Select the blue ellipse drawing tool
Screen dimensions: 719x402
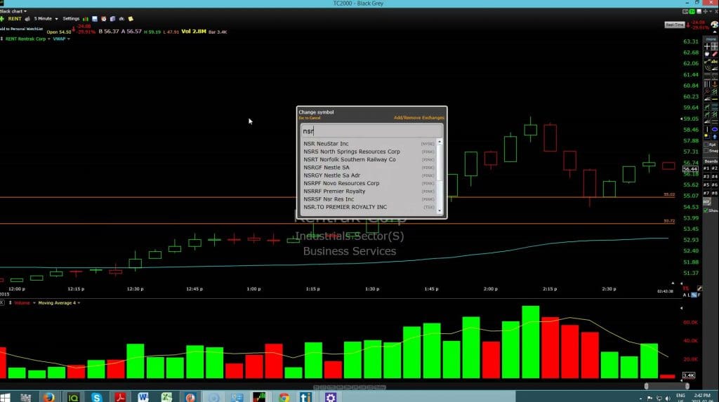pyautogui.click(x=715, y=129)
